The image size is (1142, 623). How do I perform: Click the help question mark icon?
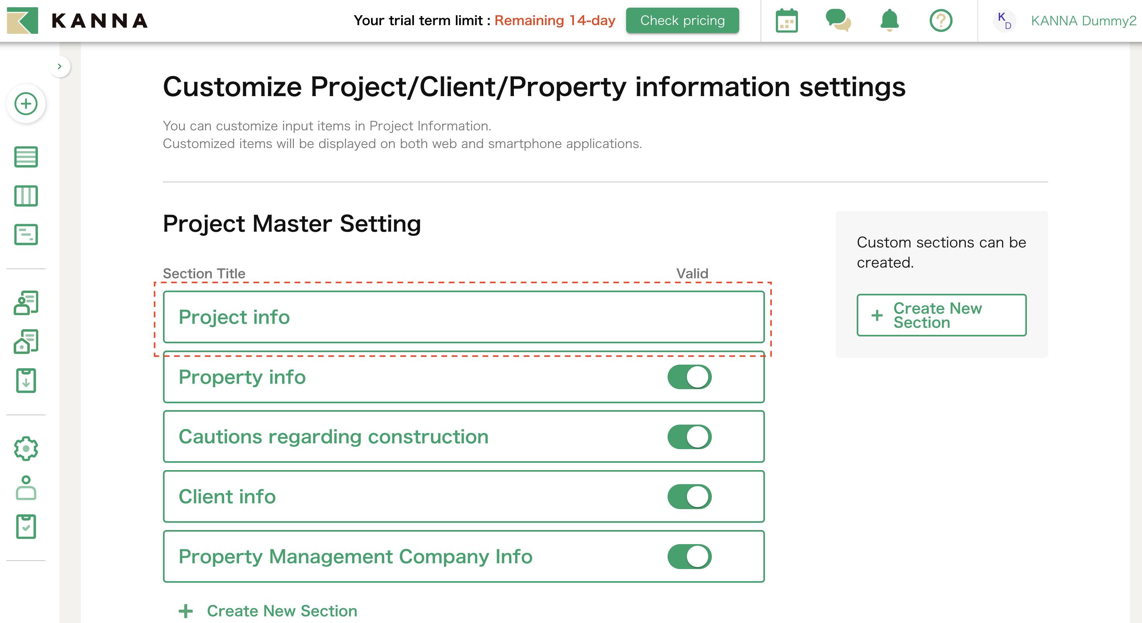pos(940,21)
